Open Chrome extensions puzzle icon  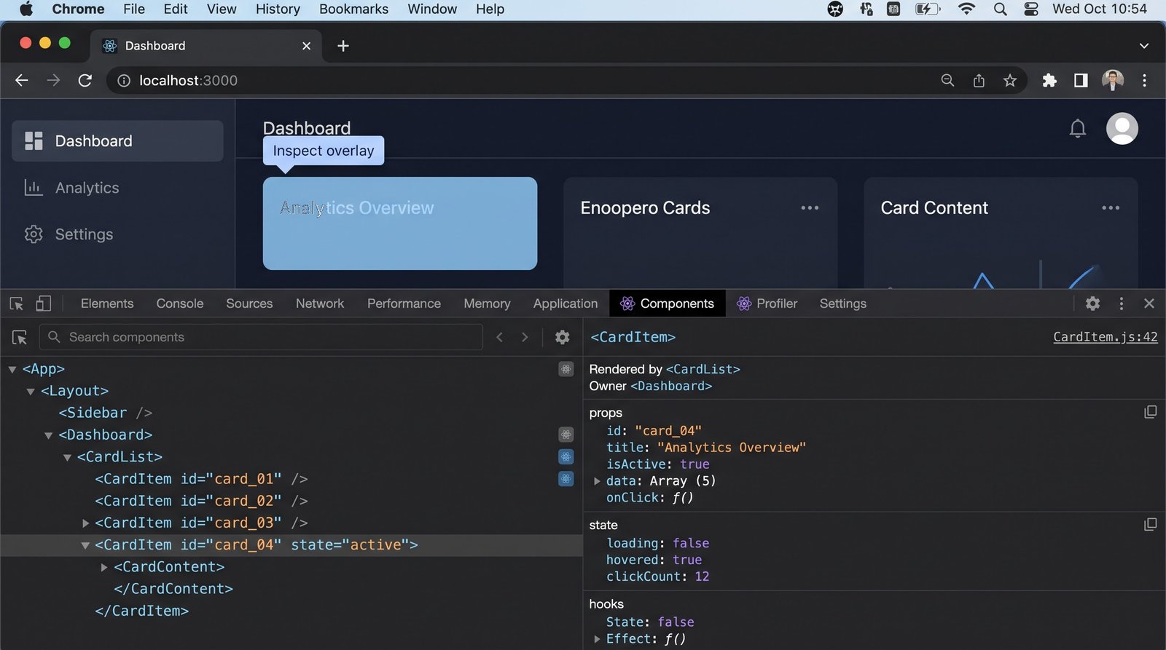[x=1049, y=81]
